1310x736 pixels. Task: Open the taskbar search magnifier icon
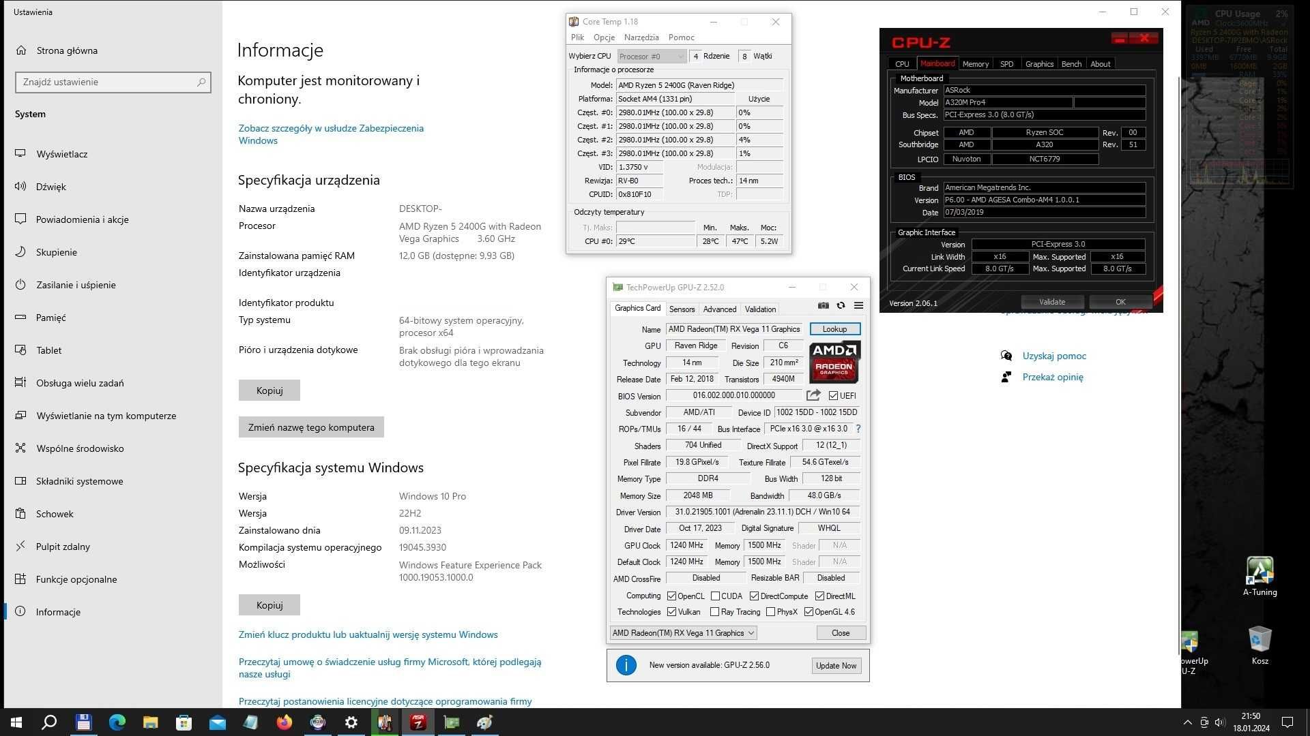(49, 722)
